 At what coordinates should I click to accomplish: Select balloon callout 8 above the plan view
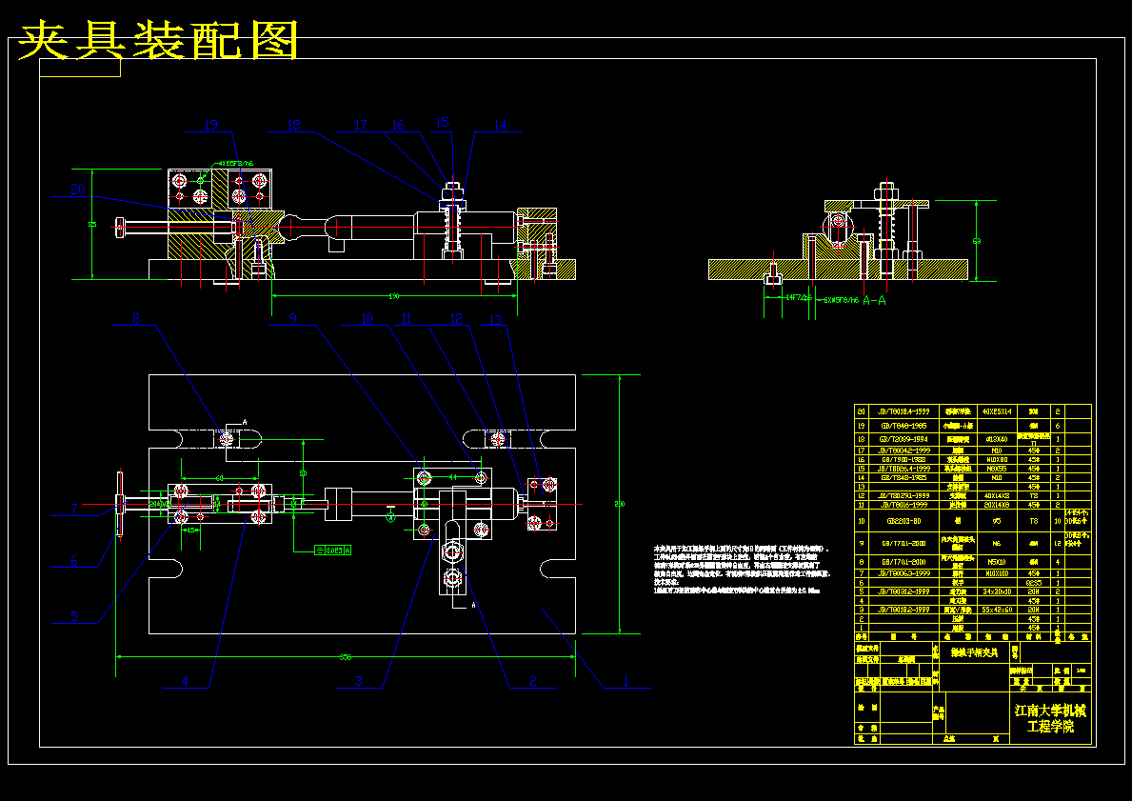tap(135, 318)
